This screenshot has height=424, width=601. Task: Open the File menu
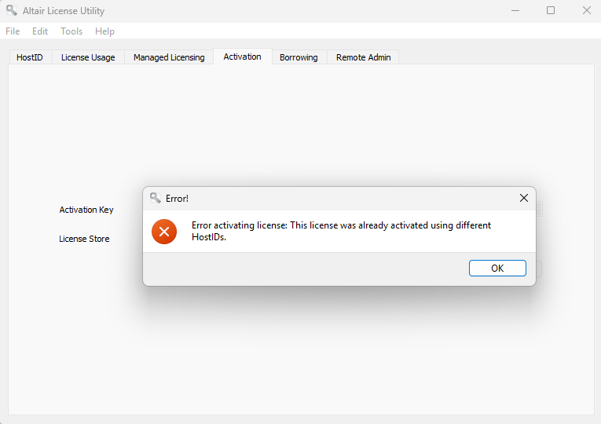(x=13, y=31)
